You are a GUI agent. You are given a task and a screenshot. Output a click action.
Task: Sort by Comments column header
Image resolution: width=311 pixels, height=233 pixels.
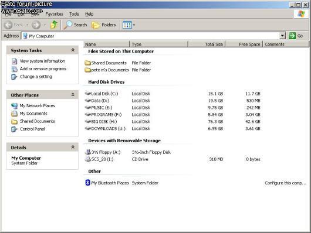pos(286,44)
